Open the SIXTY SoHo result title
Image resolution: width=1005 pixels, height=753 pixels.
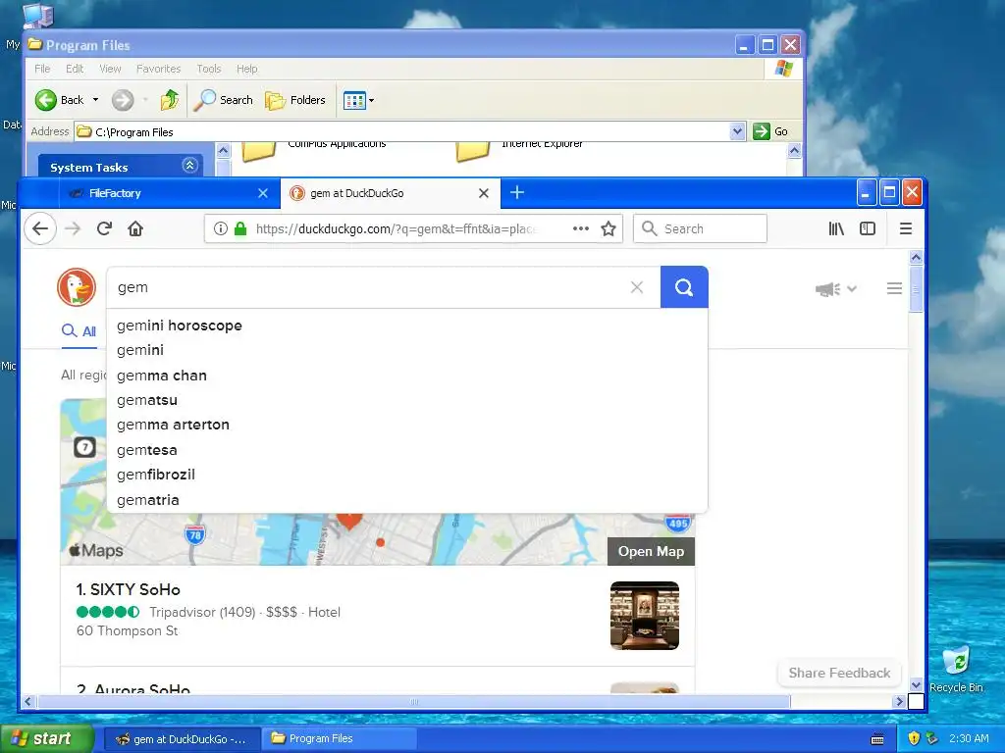tap(129, 589)
